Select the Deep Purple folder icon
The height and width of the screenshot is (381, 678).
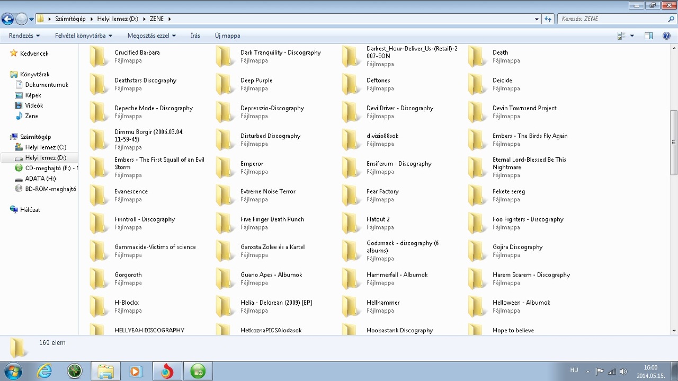pos(225,84)
